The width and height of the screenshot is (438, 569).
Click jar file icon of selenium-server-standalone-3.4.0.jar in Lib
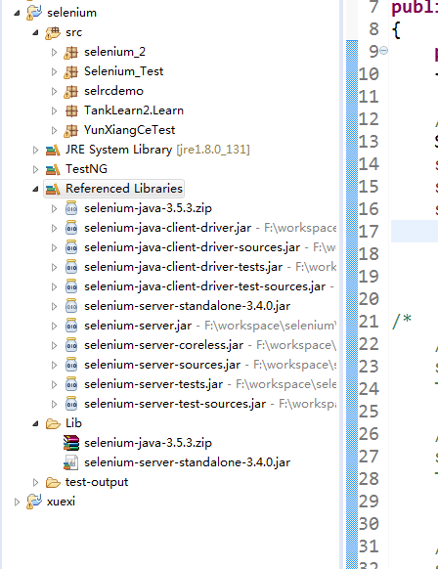[71, 462]
